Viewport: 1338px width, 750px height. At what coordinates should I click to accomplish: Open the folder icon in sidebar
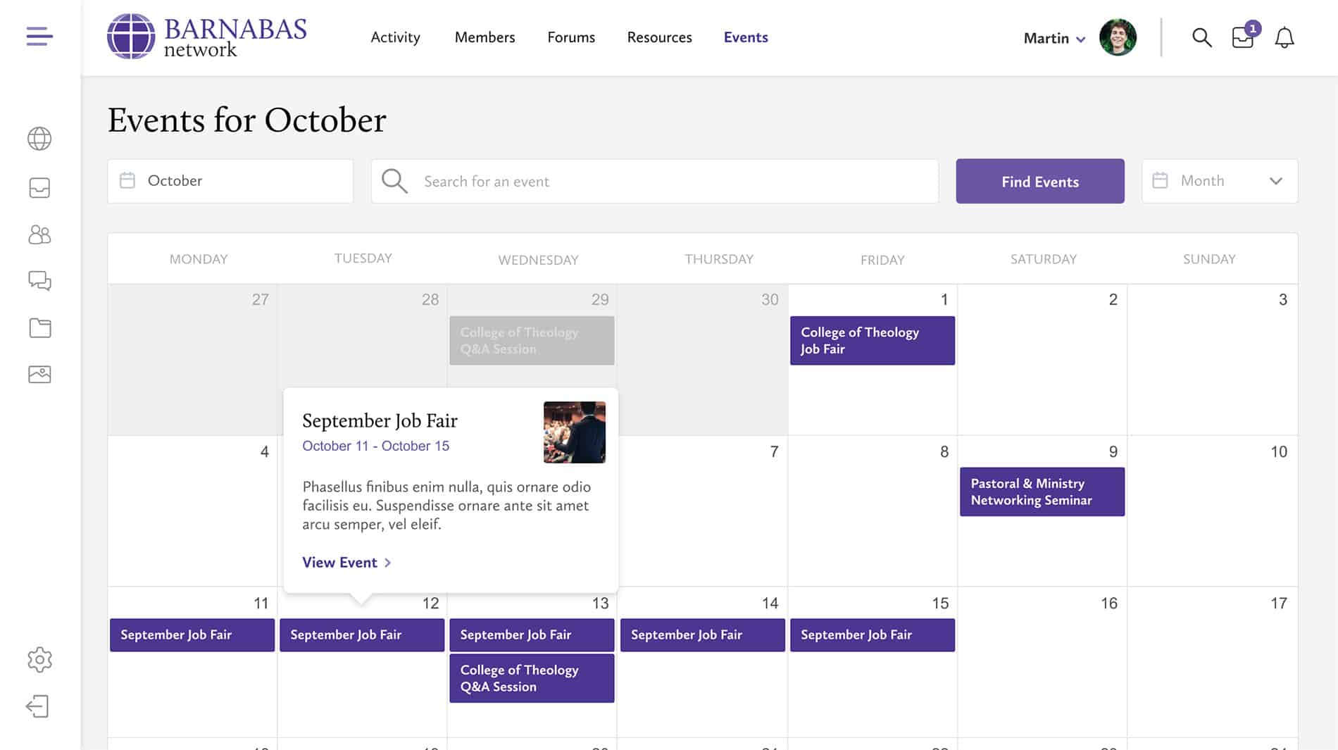[x=39, y=327]
